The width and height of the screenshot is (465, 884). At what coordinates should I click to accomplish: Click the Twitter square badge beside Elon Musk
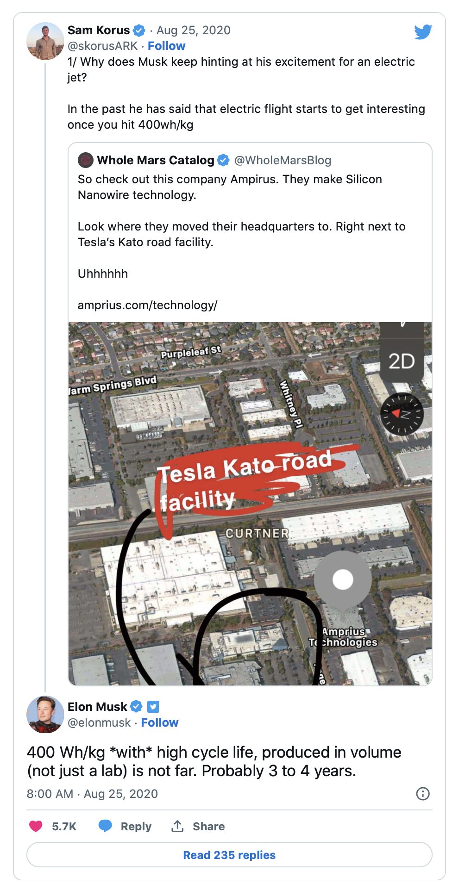(x=153, y=707)
